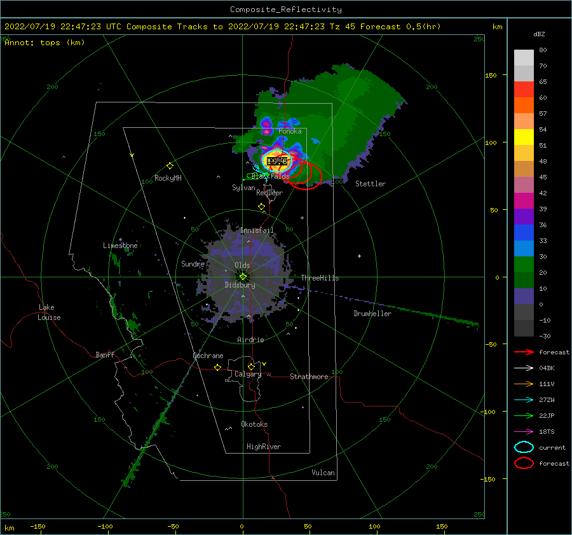
Task: Click the red forecast arrow in the legend
Action: 524,352
